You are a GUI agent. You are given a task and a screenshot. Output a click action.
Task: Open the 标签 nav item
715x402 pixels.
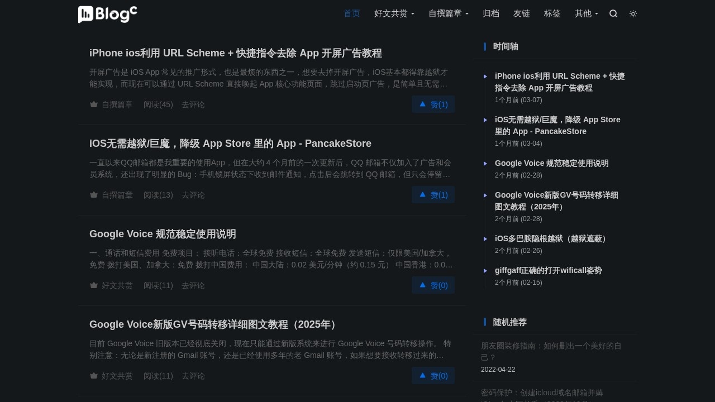[552, 13]
